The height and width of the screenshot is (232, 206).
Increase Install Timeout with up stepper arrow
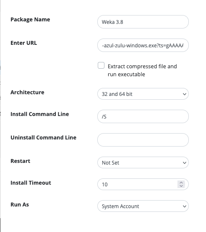click(x=181, y=183)
